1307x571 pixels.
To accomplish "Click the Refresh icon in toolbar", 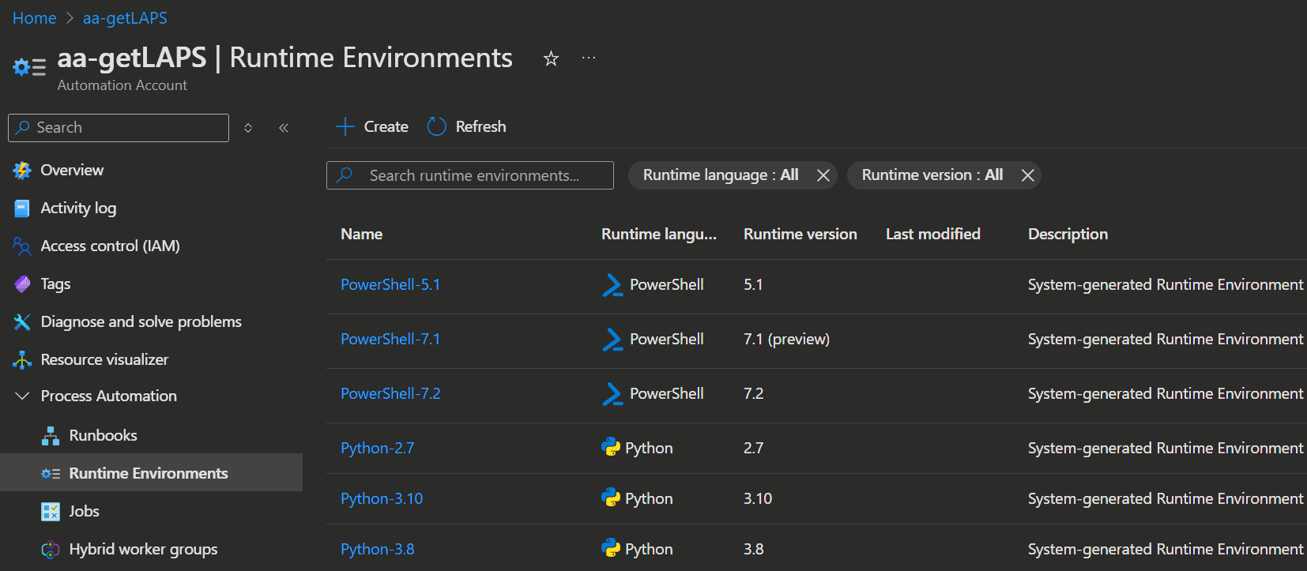I will pos(437,126).
